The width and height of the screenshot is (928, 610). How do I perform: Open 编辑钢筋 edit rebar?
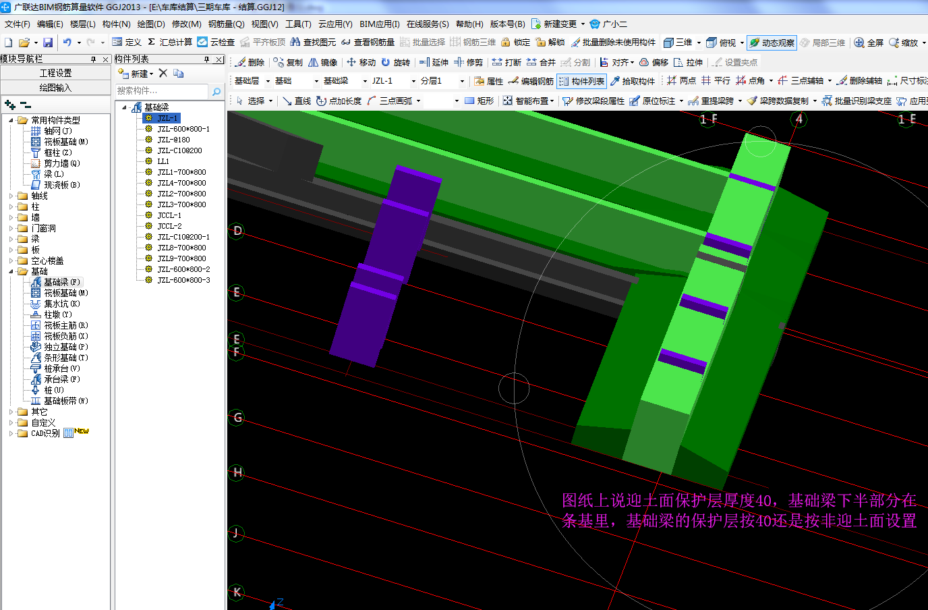tap(531, 81)
